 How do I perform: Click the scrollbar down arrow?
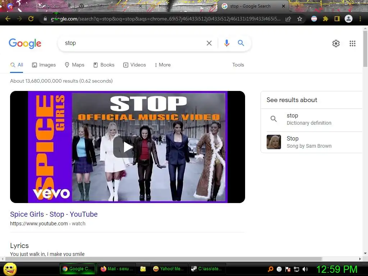pos(365,253)
